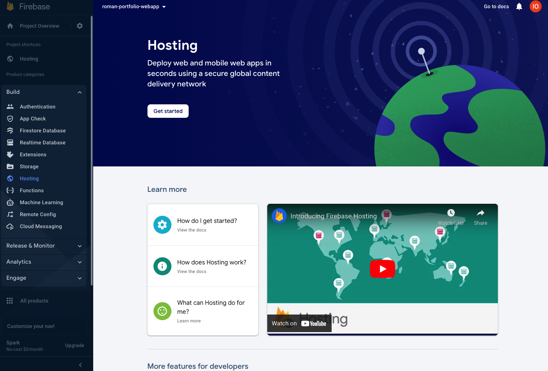Open notifications bell icon

tap(519, 6)
